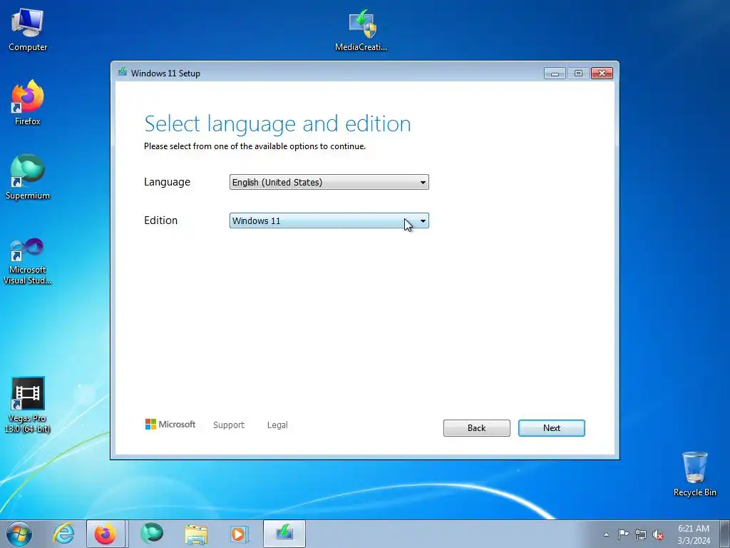
Task: Click the Windows 11 Setup taskbar button
Action: 284,534
